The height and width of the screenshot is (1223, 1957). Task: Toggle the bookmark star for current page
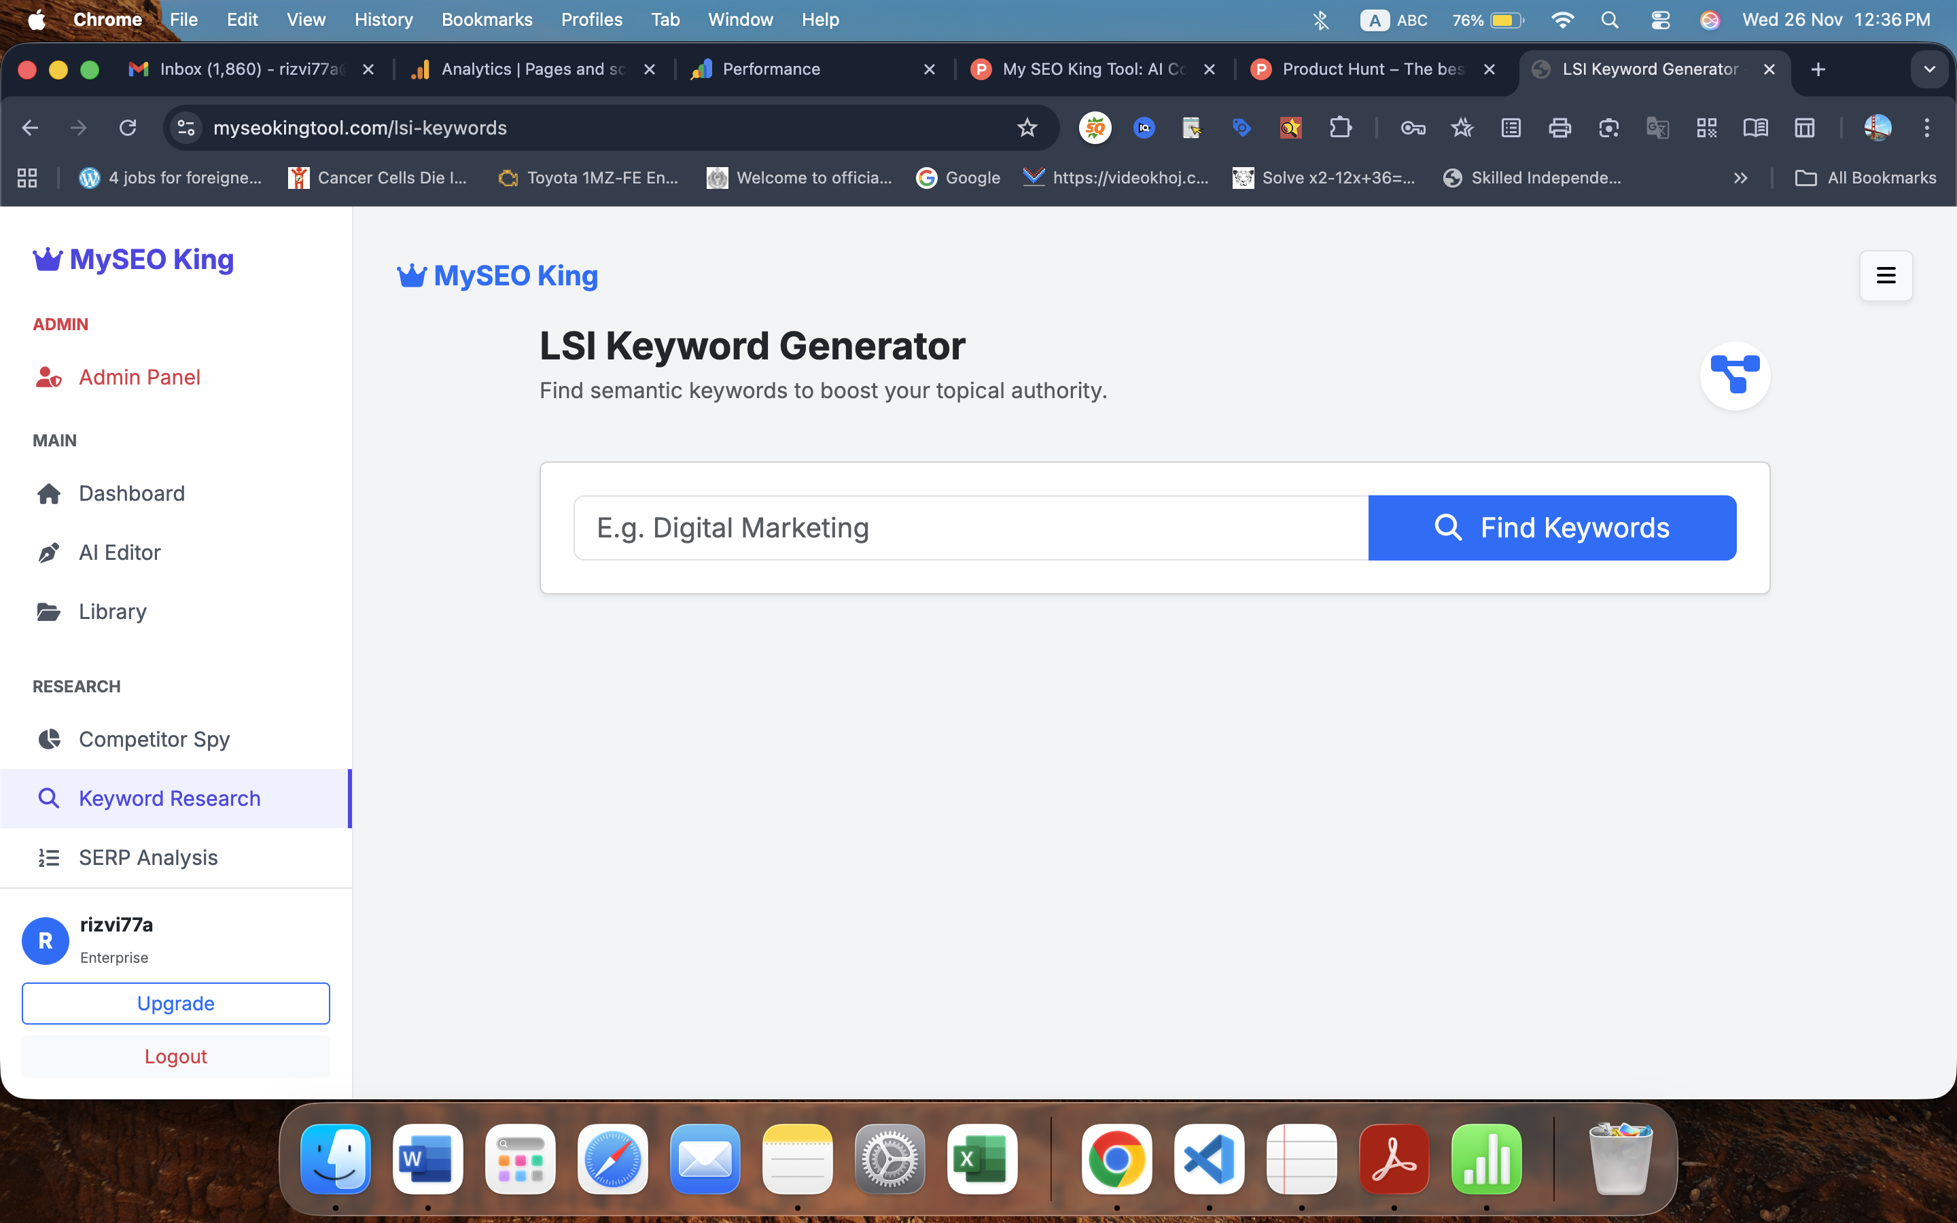pos(1027,128)
